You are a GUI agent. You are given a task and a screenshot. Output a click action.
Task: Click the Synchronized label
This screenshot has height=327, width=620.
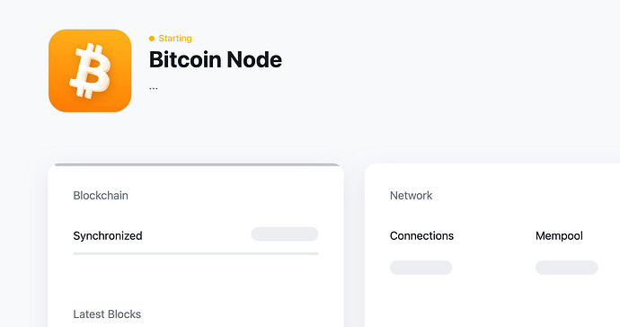(108, 235)
